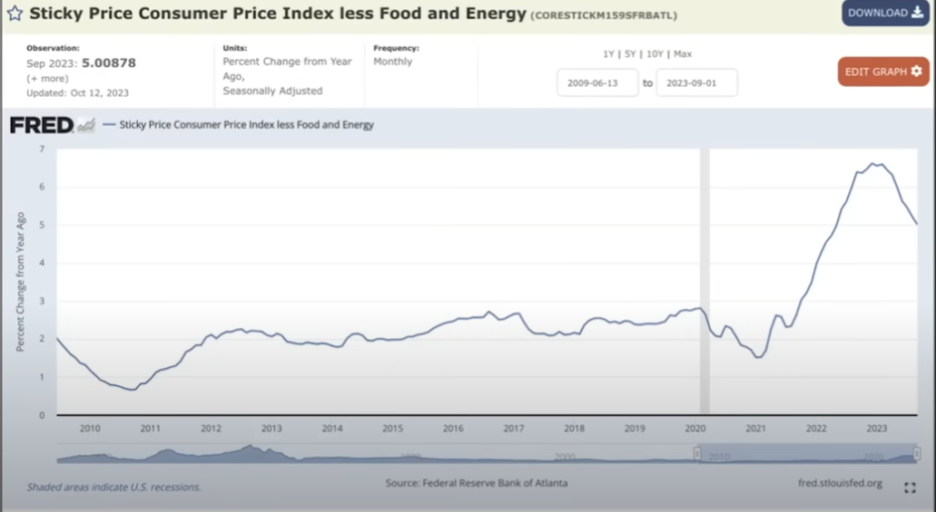936x512 pixels.
Task: Click the favorite star icon beside the title
Action: 15,13
